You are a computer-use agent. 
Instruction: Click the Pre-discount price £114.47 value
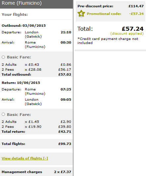coord(136,6)
